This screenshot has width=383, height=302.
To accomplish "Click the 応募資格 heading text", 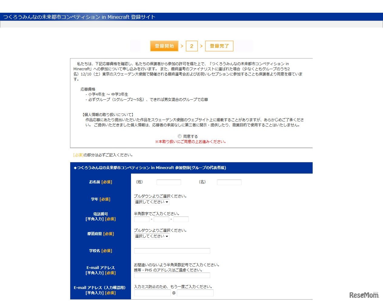I will click(88, 89).
